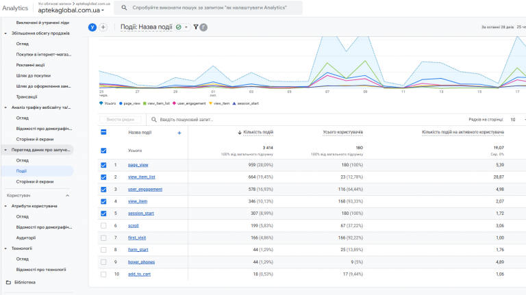Click the grey Г badge beside filter

pos(203,27)
